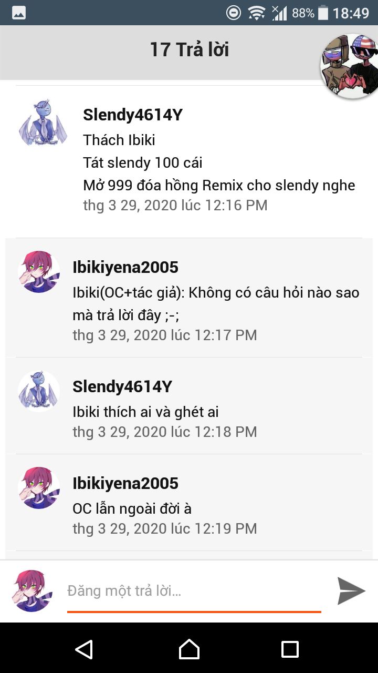The width and height of the screenshot is (378, 673).
Task: Open Ibikiyena2005's avatar on the 12:17 PM reply
Action: tap(39, 271)
